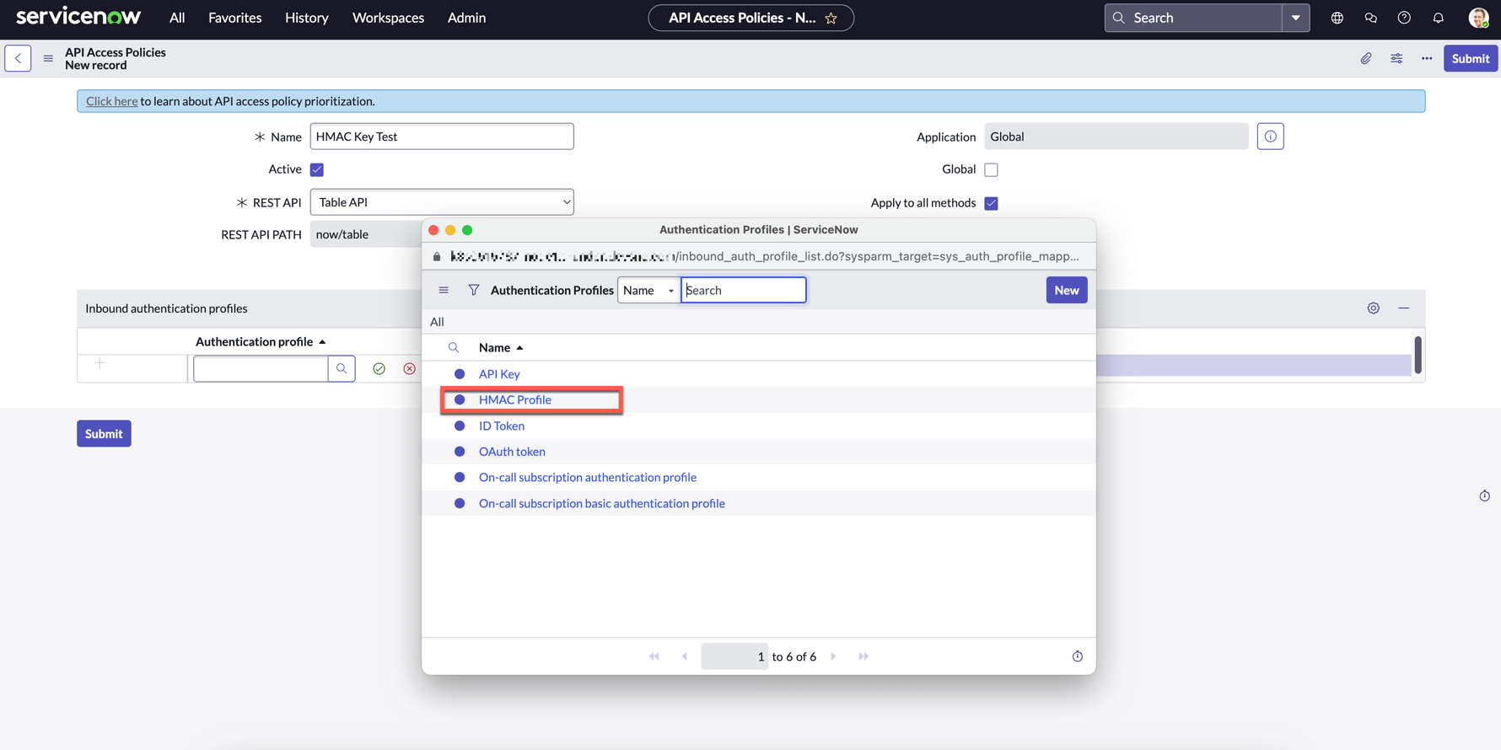The height and width of the screenshot is (750, 1501).
Task: Click the response time clock icon in popup
Action: pos(1078,656)
